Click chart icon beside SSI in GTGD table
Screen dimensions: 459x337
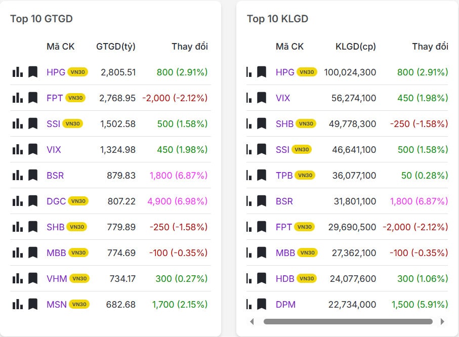tap(18, 123)
